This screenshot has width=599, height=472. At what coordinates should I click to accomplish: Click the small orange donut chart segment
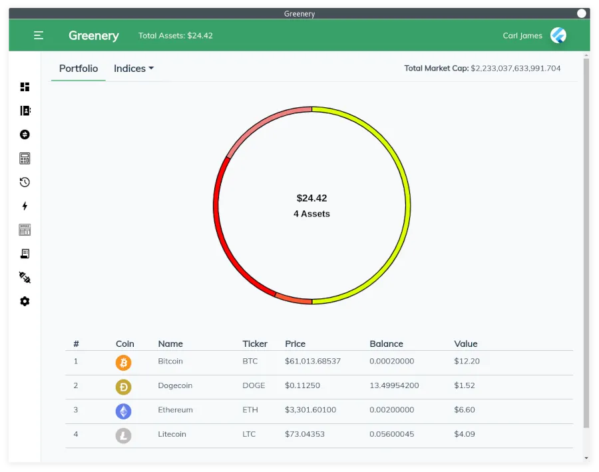[x=294, y=300]
